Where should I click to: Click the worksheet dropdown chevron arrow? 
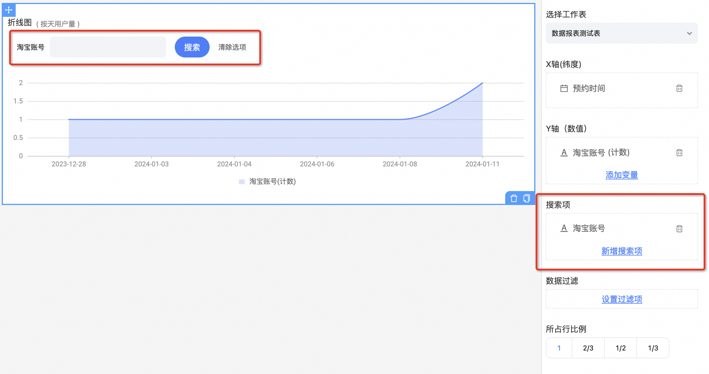[x=689, y=33]
